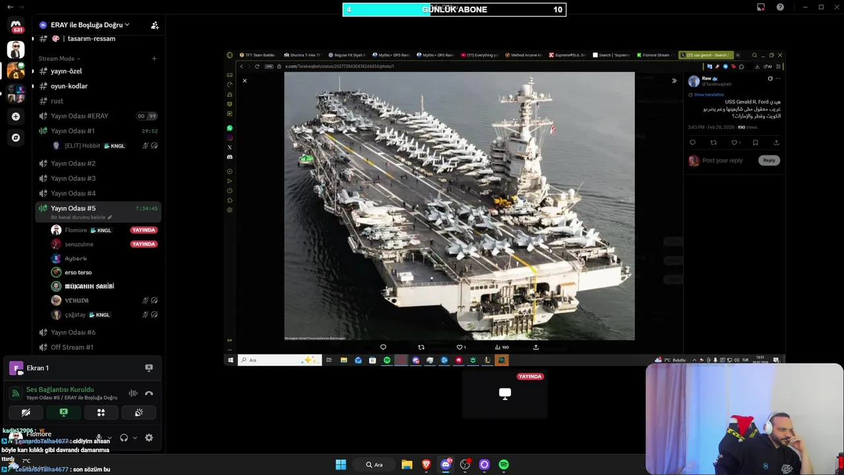The image size is (844, 475).
Task: Select user Aybərk in voice list
Action: pos(104,259)
